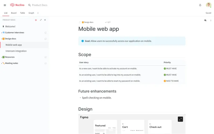
Task: Open the Cart frame in Figma embed
Action: coord(132,127)
